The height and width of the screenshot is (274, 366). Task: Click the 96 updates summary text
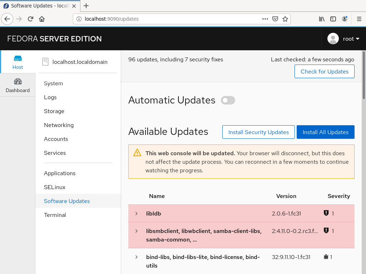[175, 60]
